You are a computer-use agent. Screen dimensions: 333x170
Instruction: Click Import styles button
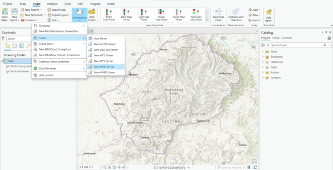(254, 20)
